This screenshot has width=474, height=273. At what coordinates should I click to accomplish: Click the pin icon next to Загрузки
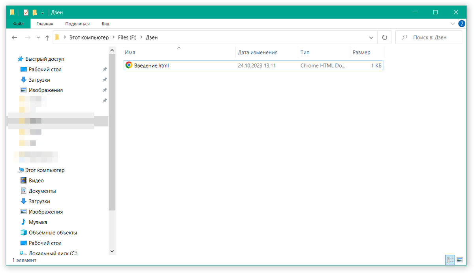coord(105,80)
